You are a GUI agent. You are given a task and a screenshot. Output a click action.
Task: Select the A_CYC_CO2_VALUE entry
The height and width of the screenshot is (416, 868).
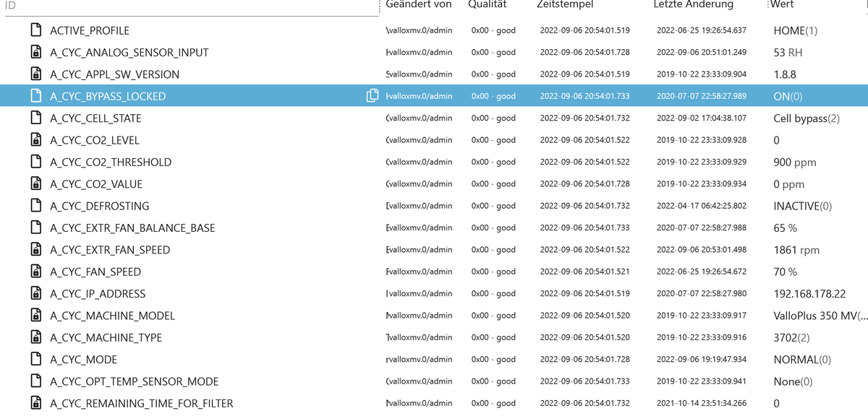point(96,184)
